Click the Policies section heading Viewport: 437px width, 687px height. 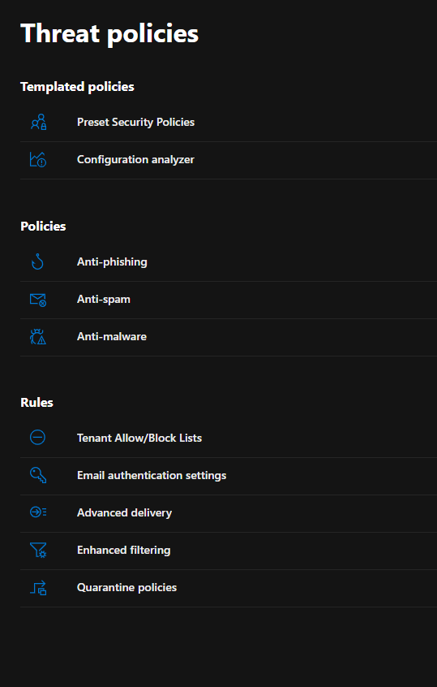[x=43, y=226]
